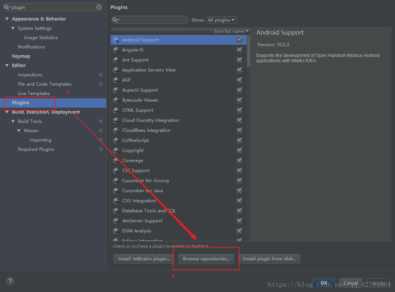The height and width of the screenshot is (292, 395).
Task: Click the plugin list vertical scrollbar
Action: (x=249, y=51)
